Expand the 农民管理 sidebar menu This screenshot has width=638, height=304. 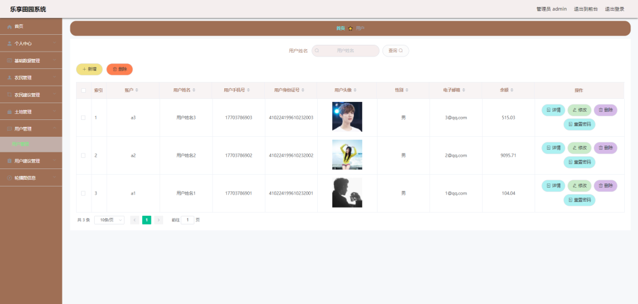click(x=31, y=78)
